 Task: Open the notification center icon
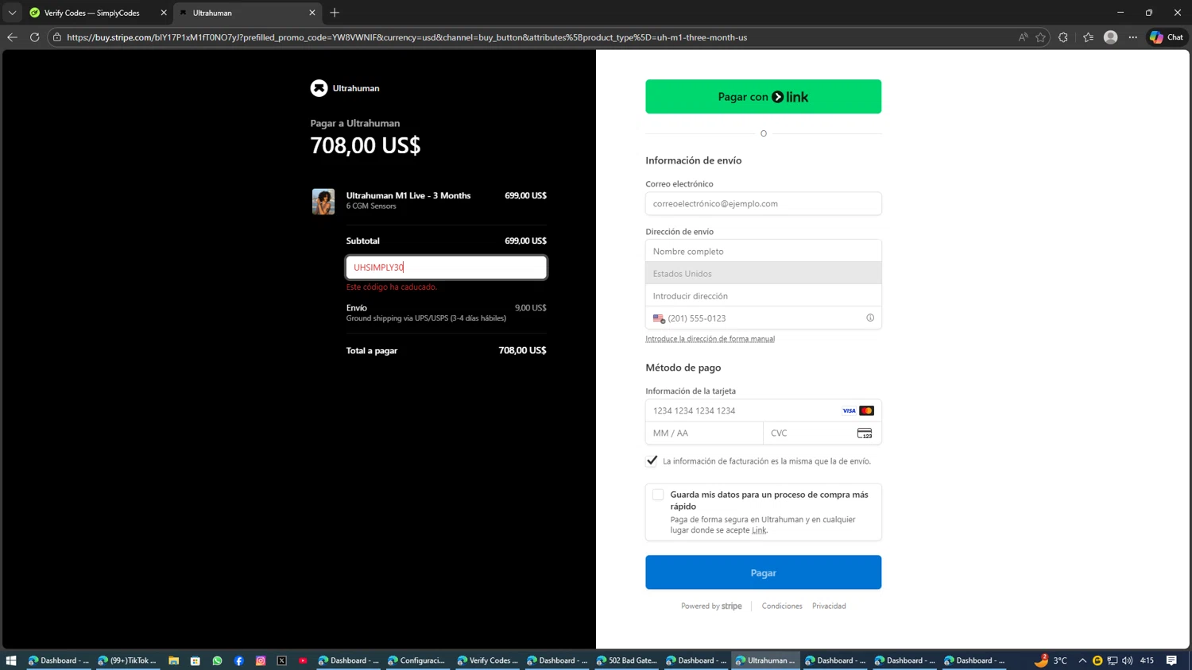[1171, 660]
